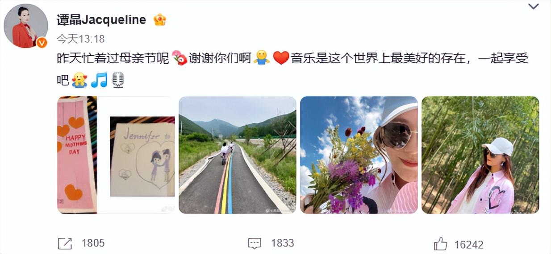Screen dimensions: 551x254
Task: Click the comment count 1833
Action: 283,243
